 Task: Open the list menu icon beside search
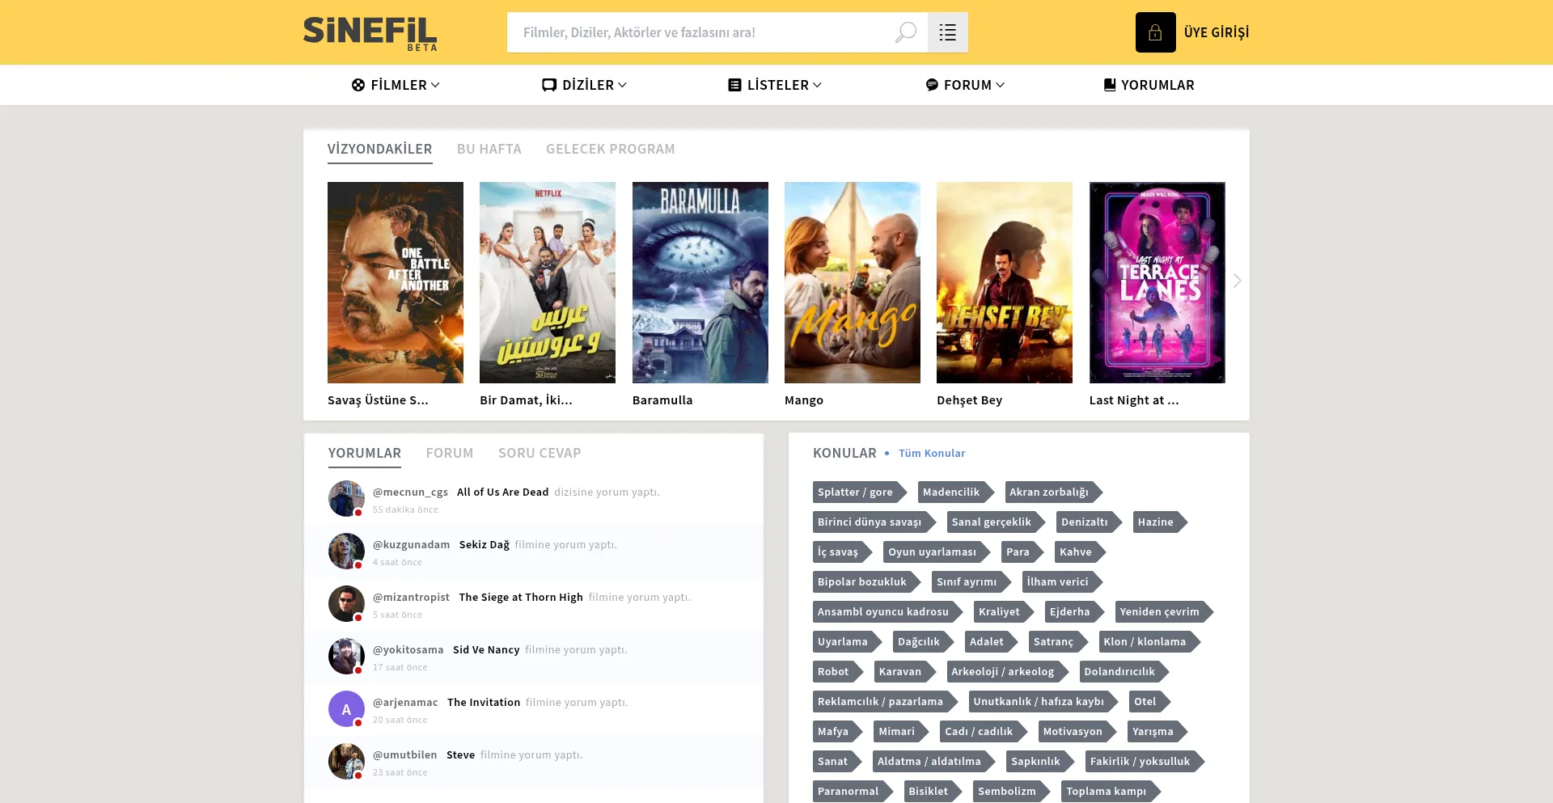pos(947,32)
